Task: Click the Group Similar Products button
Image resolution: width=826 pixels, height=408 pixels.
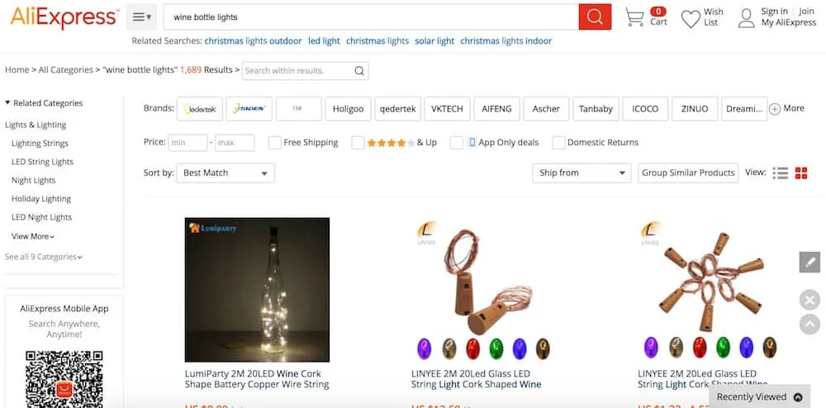Action: click(x=688, y=173)
